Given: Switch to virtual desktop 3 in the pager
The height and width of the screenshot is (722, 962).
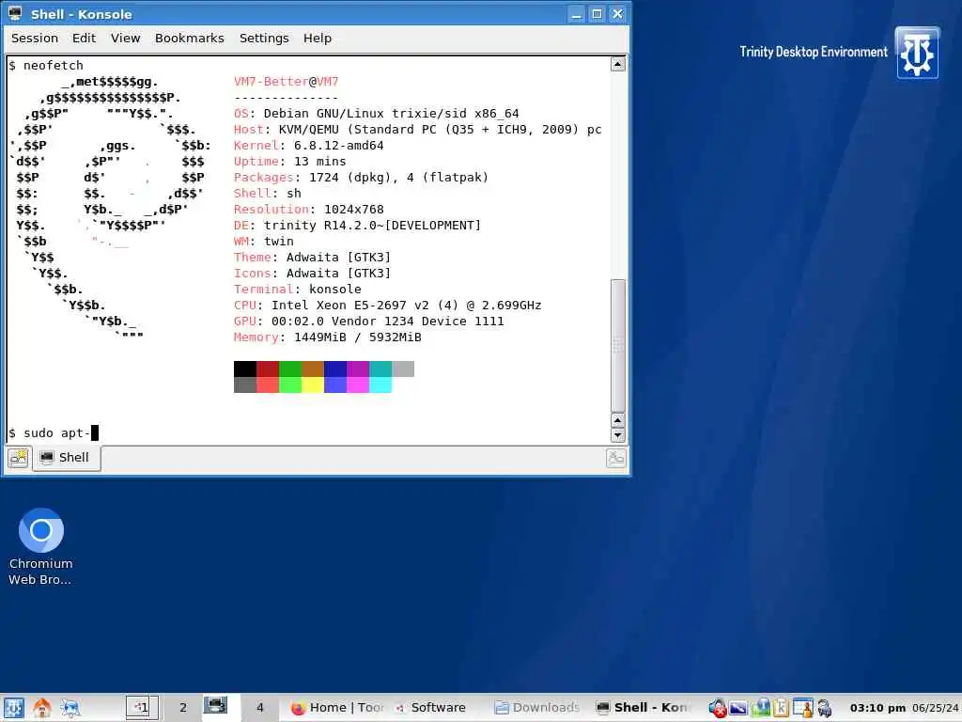Looking at the screenshot, I should click(220, 707).
